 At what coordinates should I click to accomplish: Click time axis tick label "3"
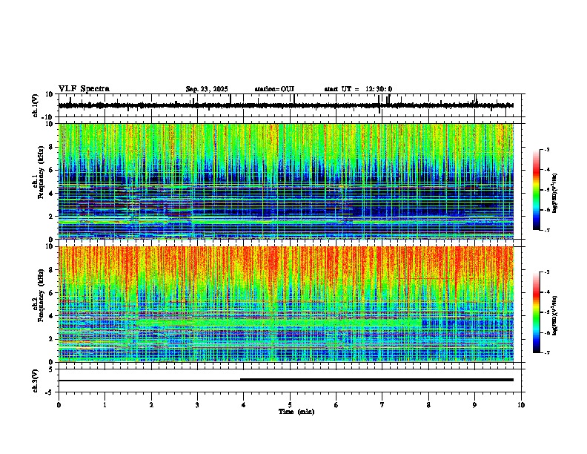pos(197,405)
